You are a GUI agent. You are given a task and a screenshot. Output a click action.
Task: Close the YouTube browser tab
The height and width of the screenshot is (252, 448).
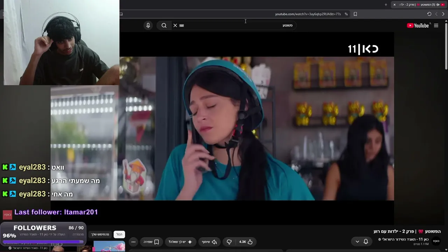[394, 5]
